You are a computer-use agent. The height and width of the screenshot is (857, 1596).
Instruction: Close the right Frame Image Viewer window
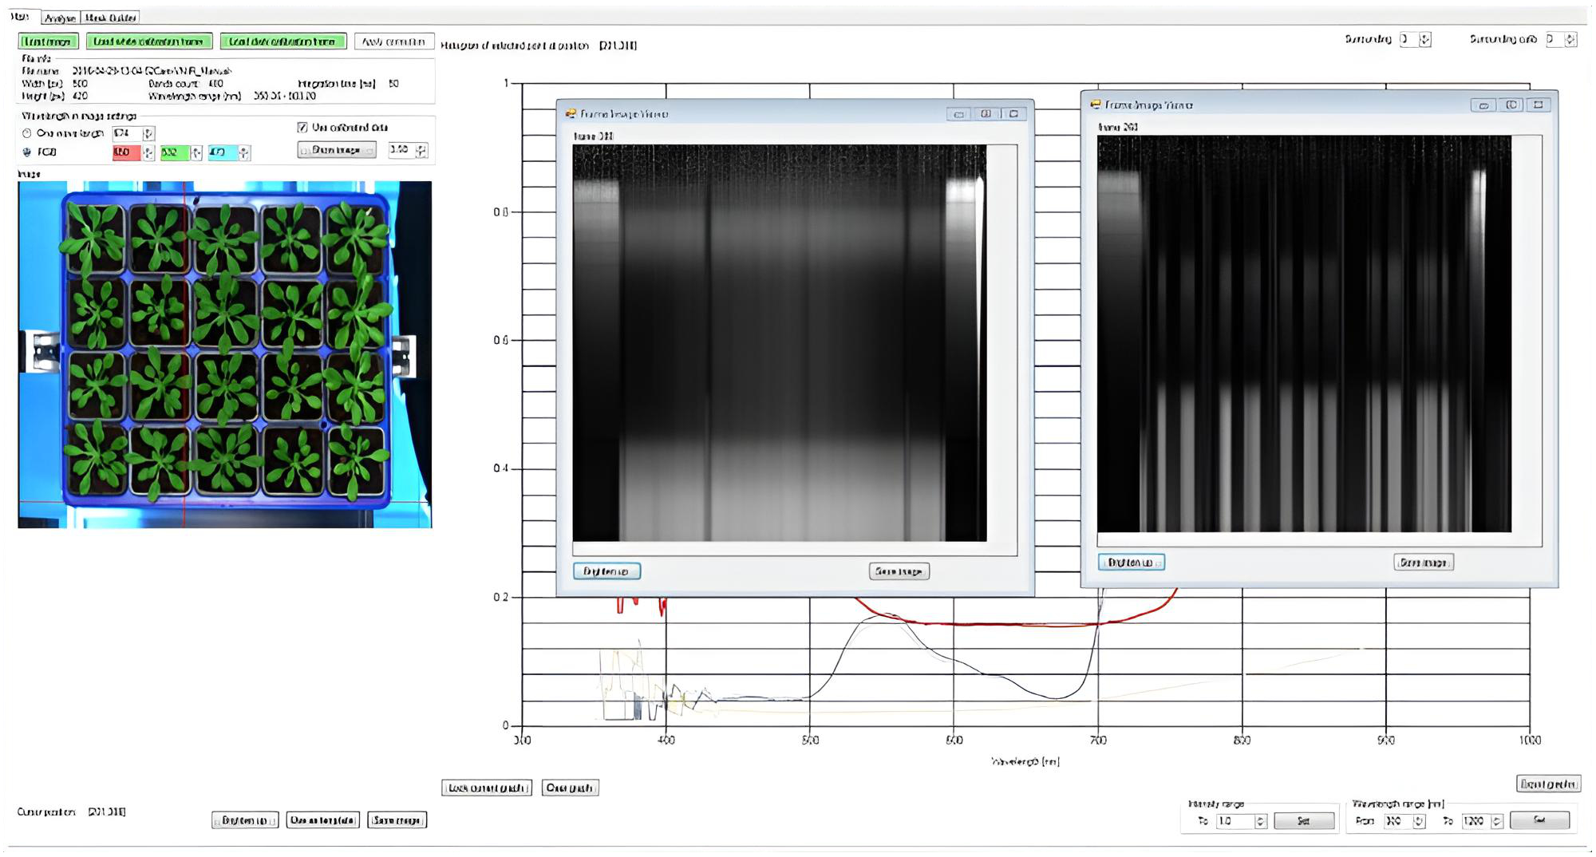click(1539, 105)
